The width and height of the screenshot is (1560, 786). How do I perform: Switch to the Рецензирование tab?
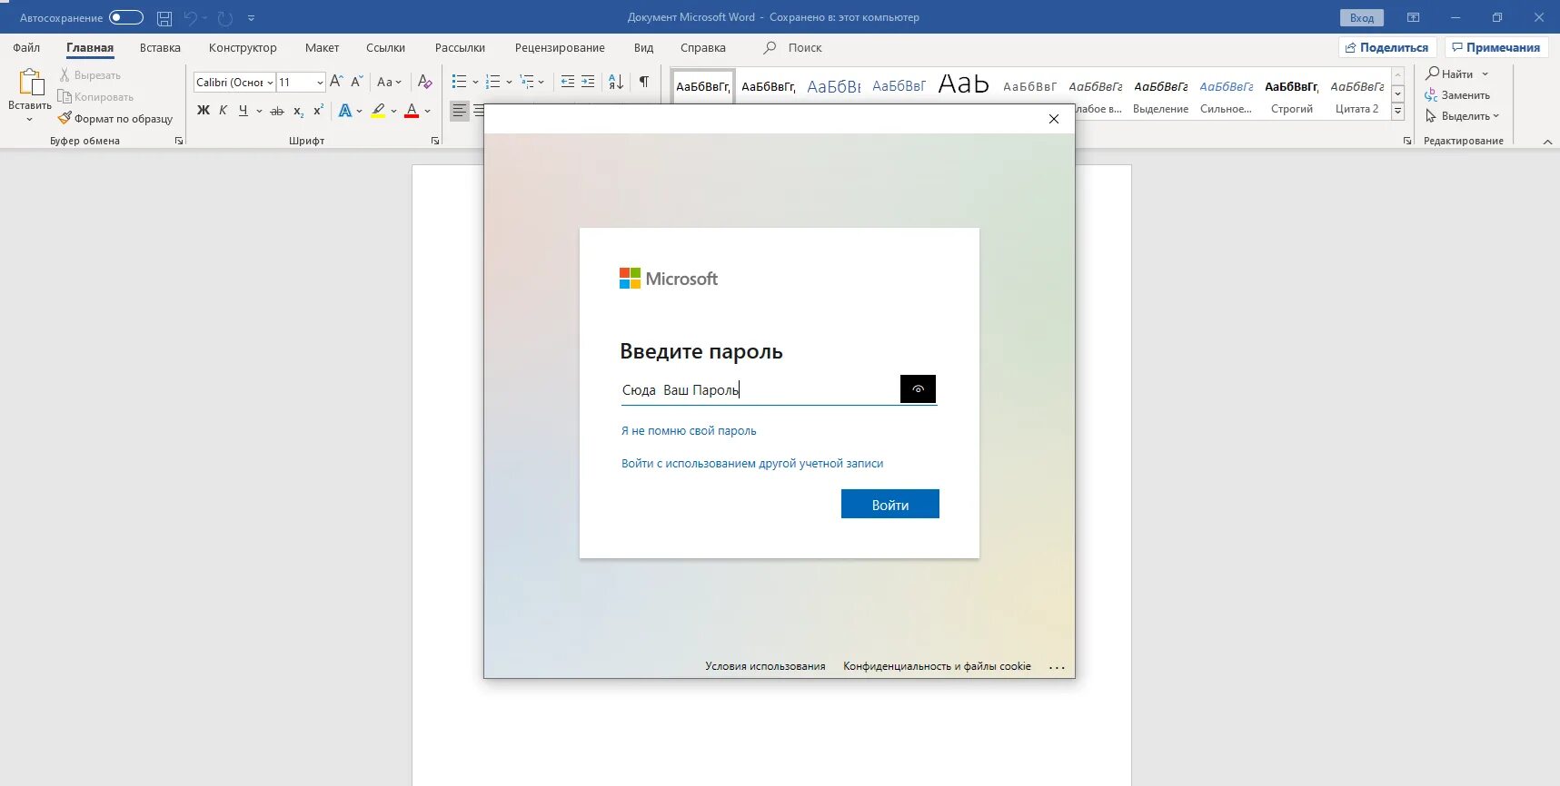tap(560, 48)
